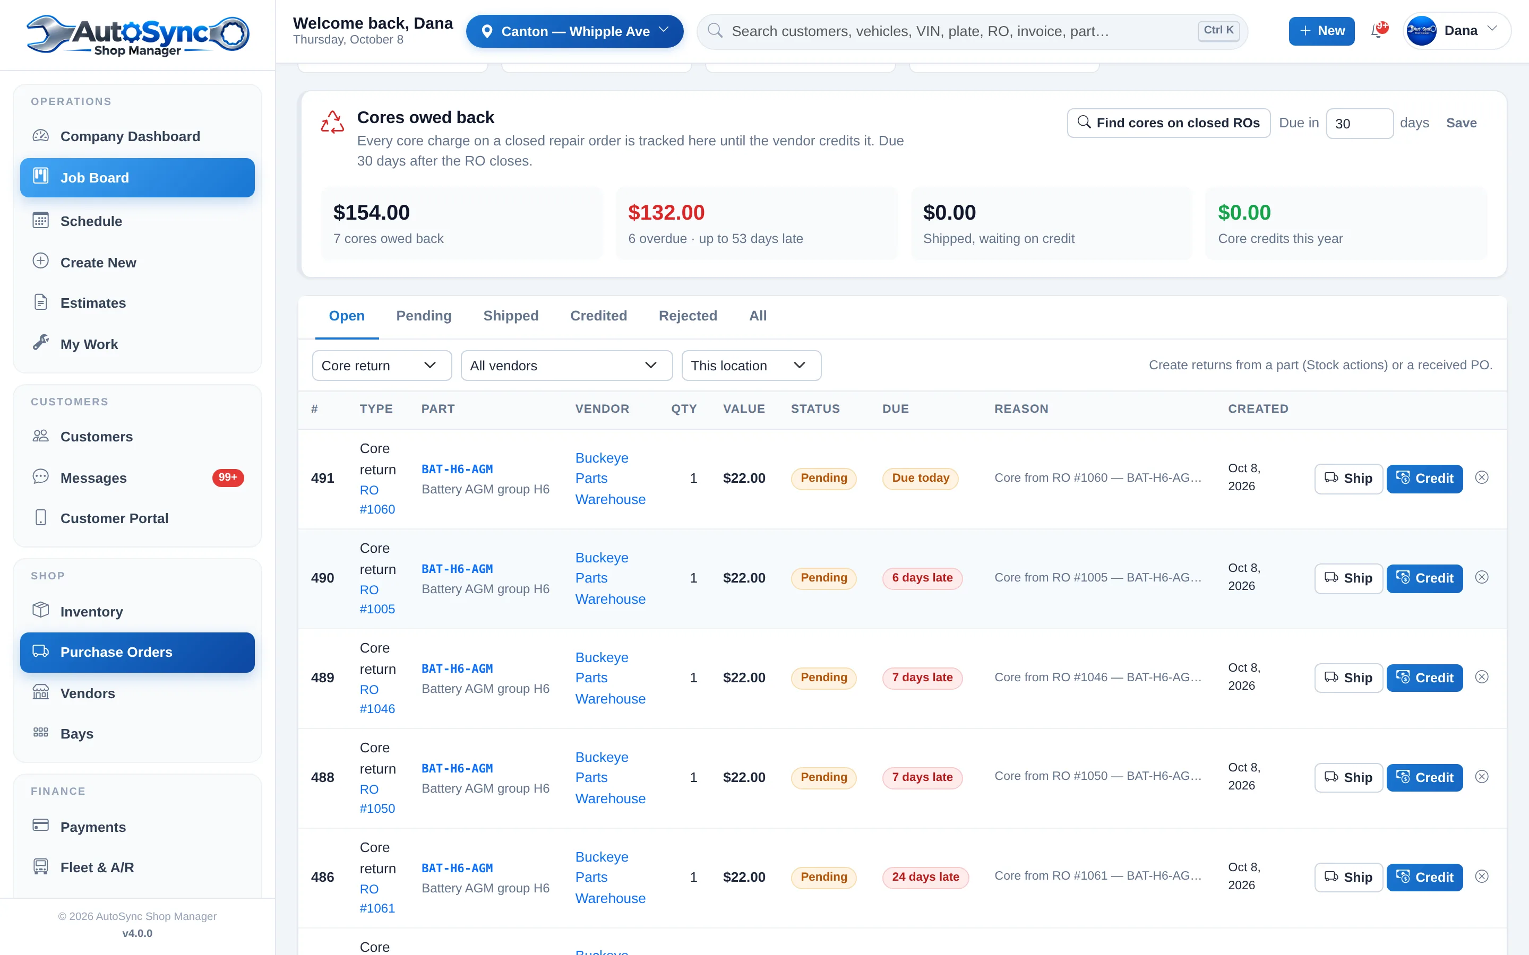Open RO #1050 link in row 488
This screenshot has height=955, width=1529.
click(x=377, y=798)
